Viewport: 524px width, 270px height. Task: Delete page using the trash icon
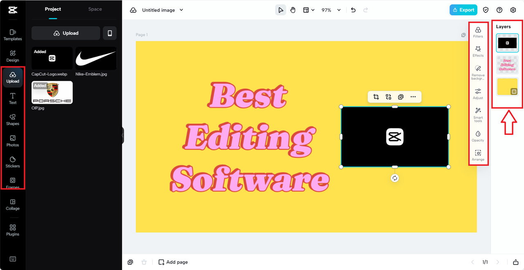click(144, 262)
